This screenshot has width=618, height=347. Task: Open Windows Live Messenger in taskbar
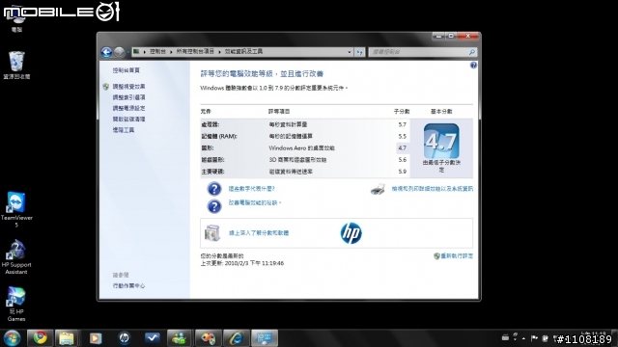(x=180, y=338)
